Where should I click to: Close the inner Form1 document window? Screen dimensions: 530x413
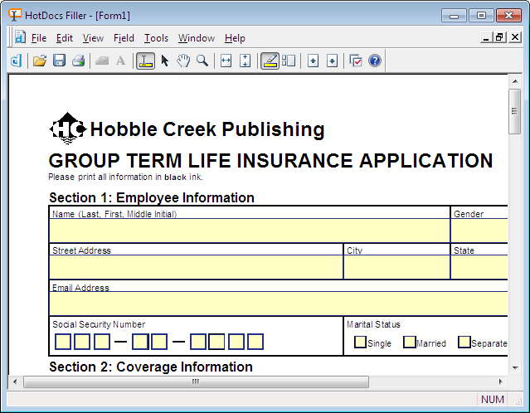pos(515,37)
